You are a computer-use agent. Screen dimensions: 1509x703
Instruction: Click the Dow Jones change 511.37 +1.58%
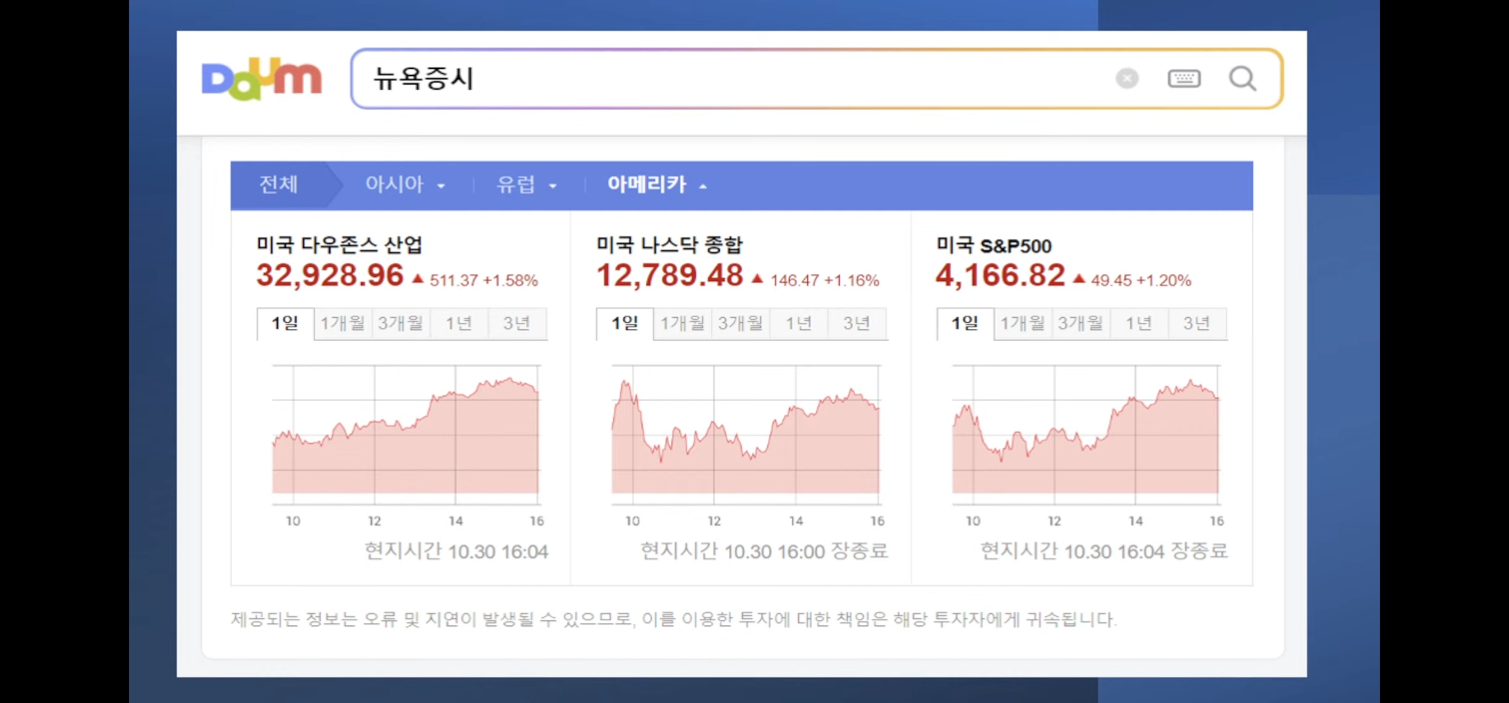(x=483, y=281)
